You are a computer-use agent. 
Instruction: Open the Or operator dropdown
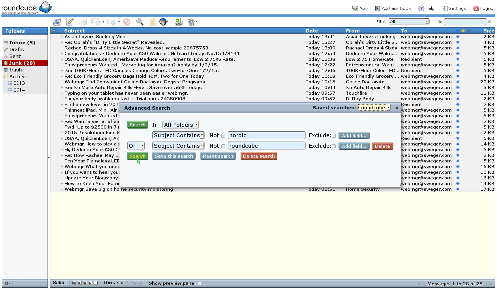[136, 146]
